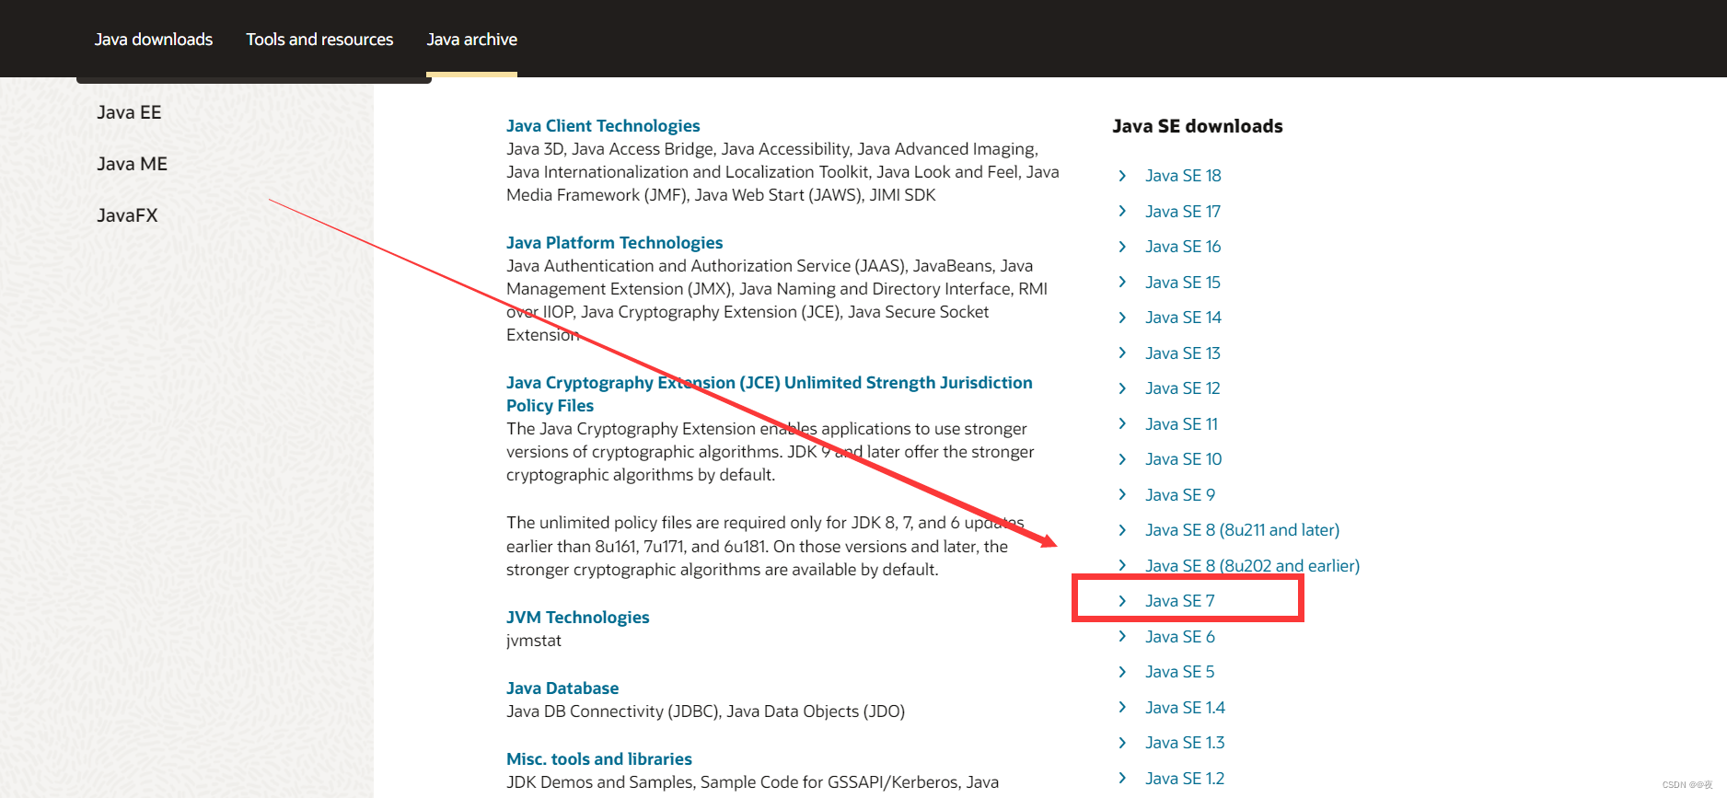Click chevron beside Java SE 10
This screenshot has height=798, width=1727.
(1122, 459)
